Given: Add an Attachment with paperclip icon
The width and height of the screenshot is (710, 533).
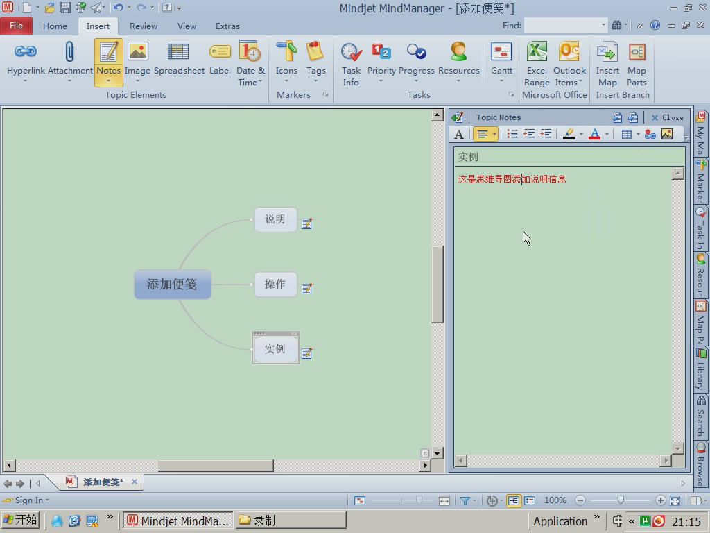Looking at the screenshot, I should 70,58.
